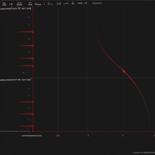Click the topmost red dotted marker on the vertical axis
The height and width of the screenshot is (155, 155).
coord(26,32)
